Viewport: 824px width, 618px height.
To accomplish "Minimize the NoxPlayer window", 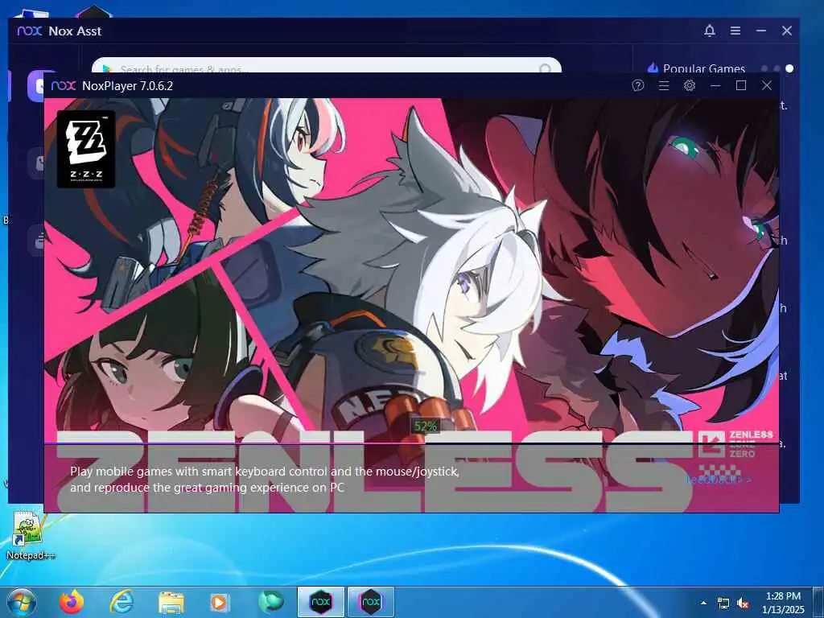I will tap(715, 85).
